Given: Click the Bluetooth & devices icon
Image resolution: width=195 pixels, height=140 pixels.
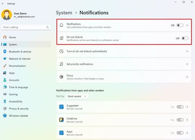Looking at the screenshot, I should [x=5, y=52].
